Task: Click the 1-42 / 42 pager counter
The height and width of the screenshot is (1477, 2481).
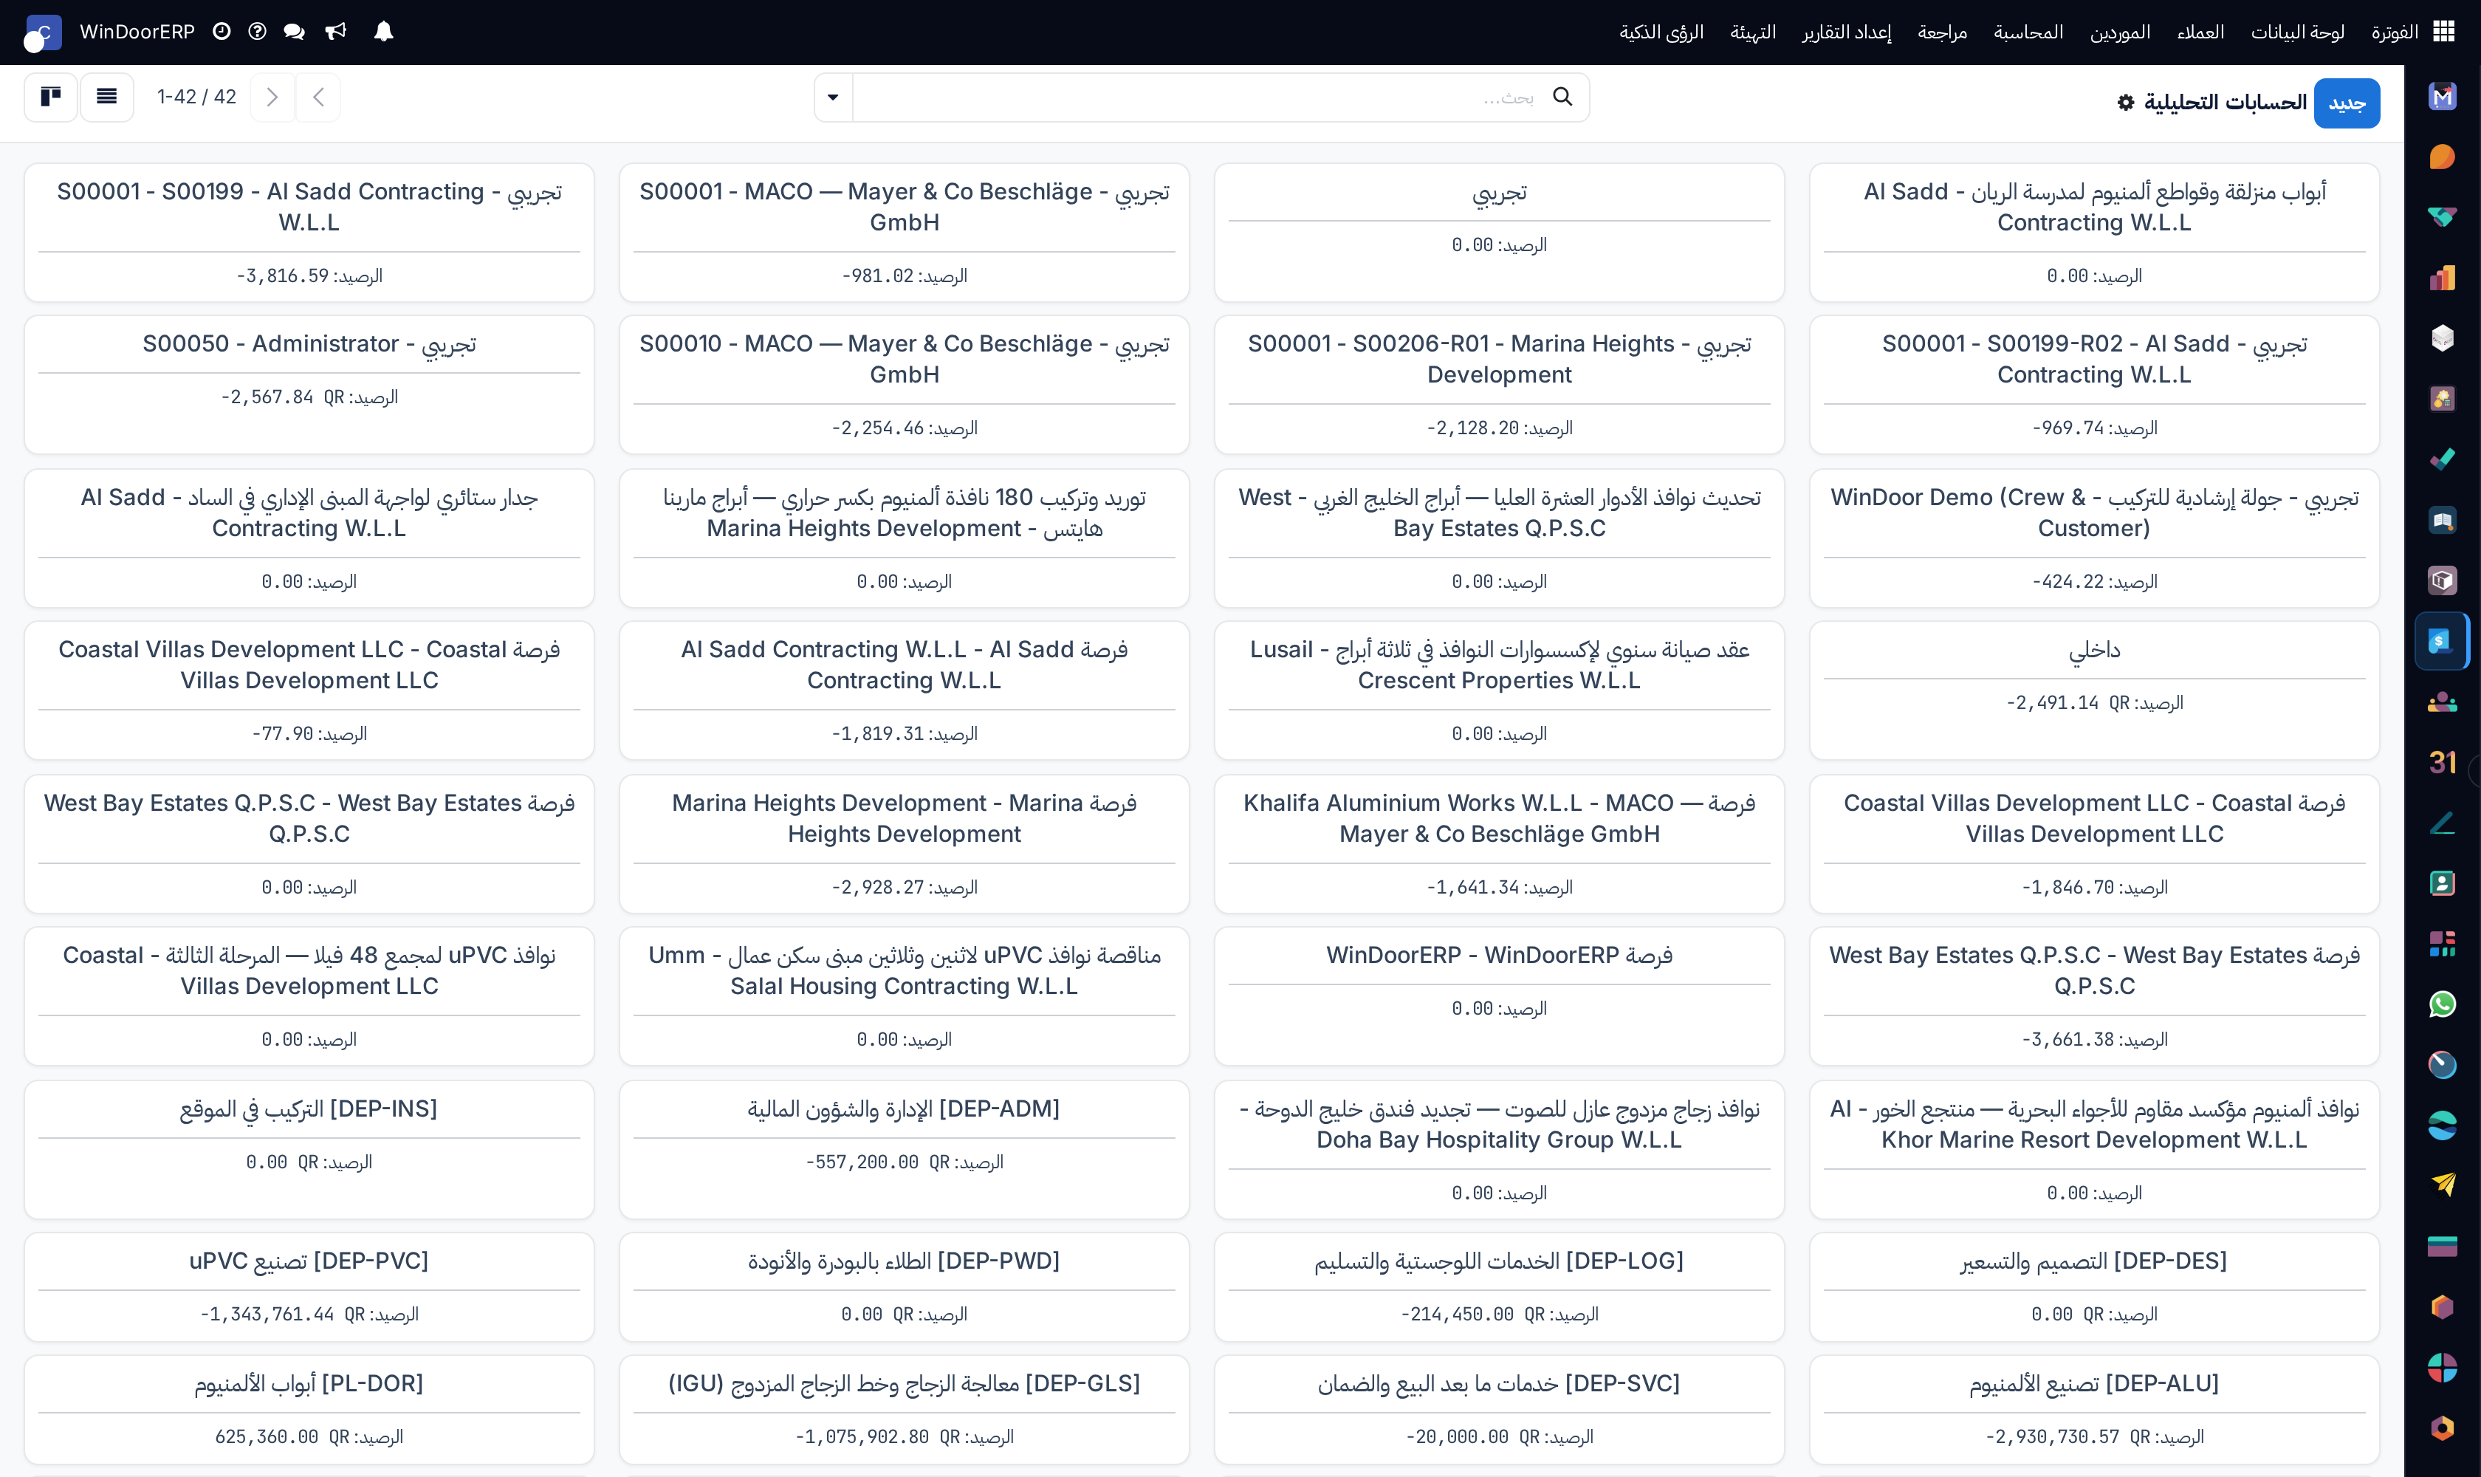Action: pyautogui.click(x=197, y=97)
